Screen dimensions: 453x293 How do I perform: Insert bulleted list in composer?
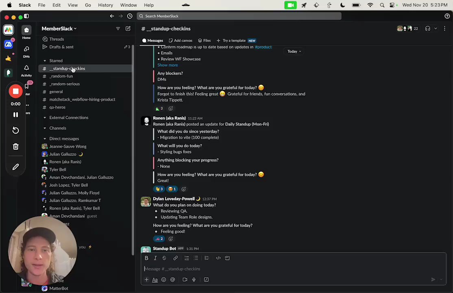[196, 258]
